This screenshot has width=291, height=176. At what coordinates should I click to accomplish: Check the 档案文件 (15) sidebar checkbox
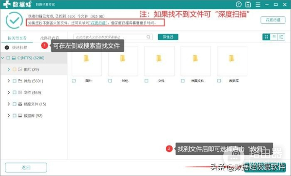tap(14, 104)
